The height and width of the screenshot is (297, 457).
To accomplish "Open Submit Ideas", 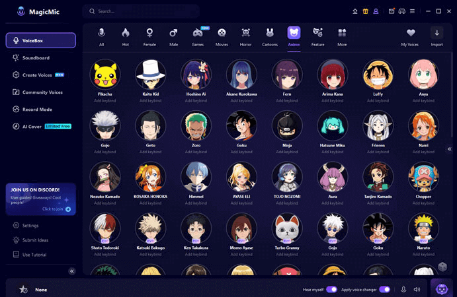I will 30,240.
